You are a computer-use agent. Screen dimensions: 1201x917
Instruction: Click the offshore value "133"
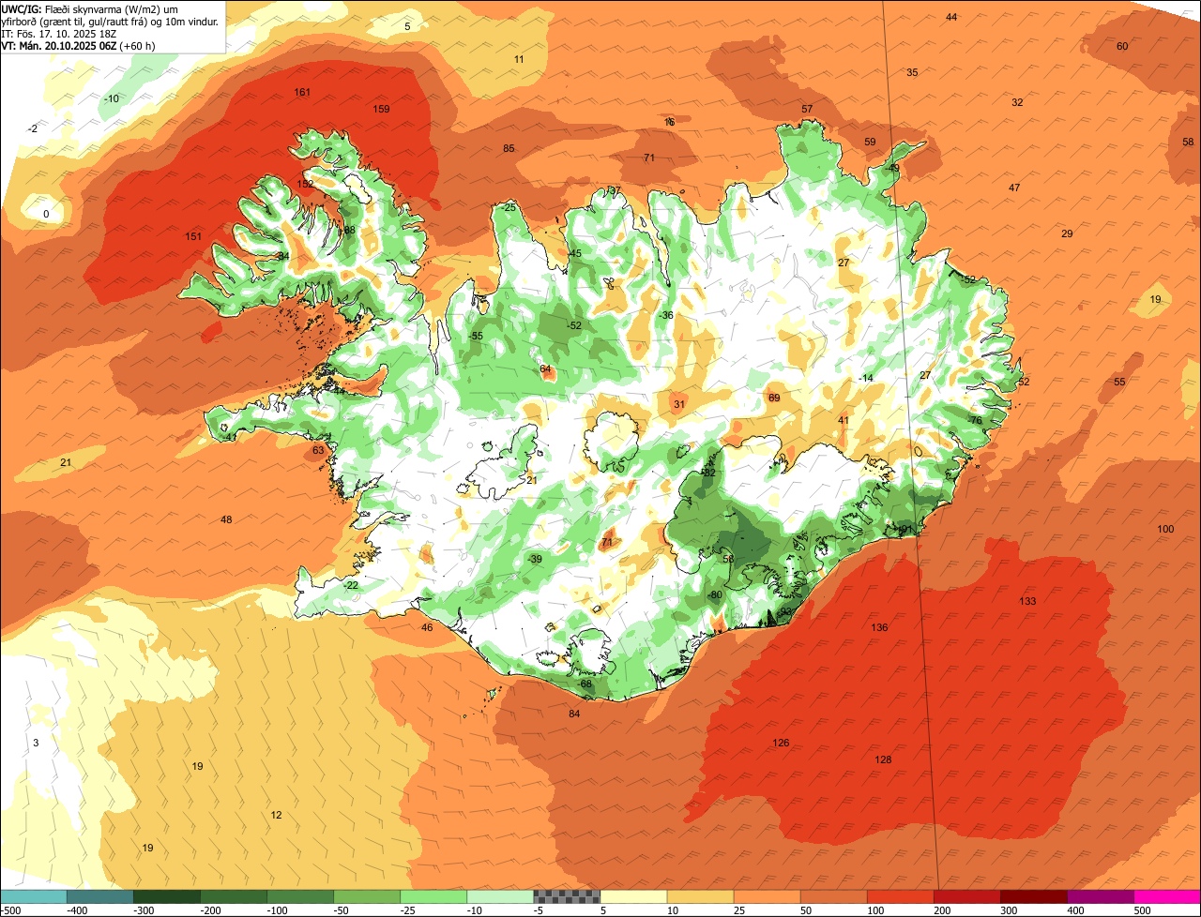1027,601
